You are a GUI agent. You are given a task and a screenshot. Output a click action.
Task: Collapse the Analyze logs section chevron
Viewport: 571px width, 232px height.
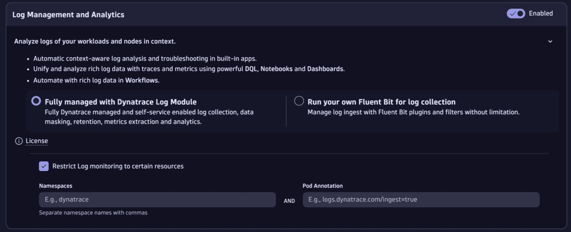point(550,41)
